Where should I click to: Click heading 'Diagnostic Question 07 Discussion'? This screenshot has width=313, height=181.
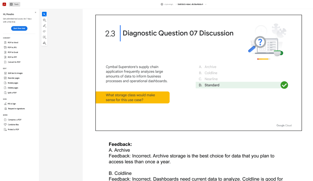(178, 33)
